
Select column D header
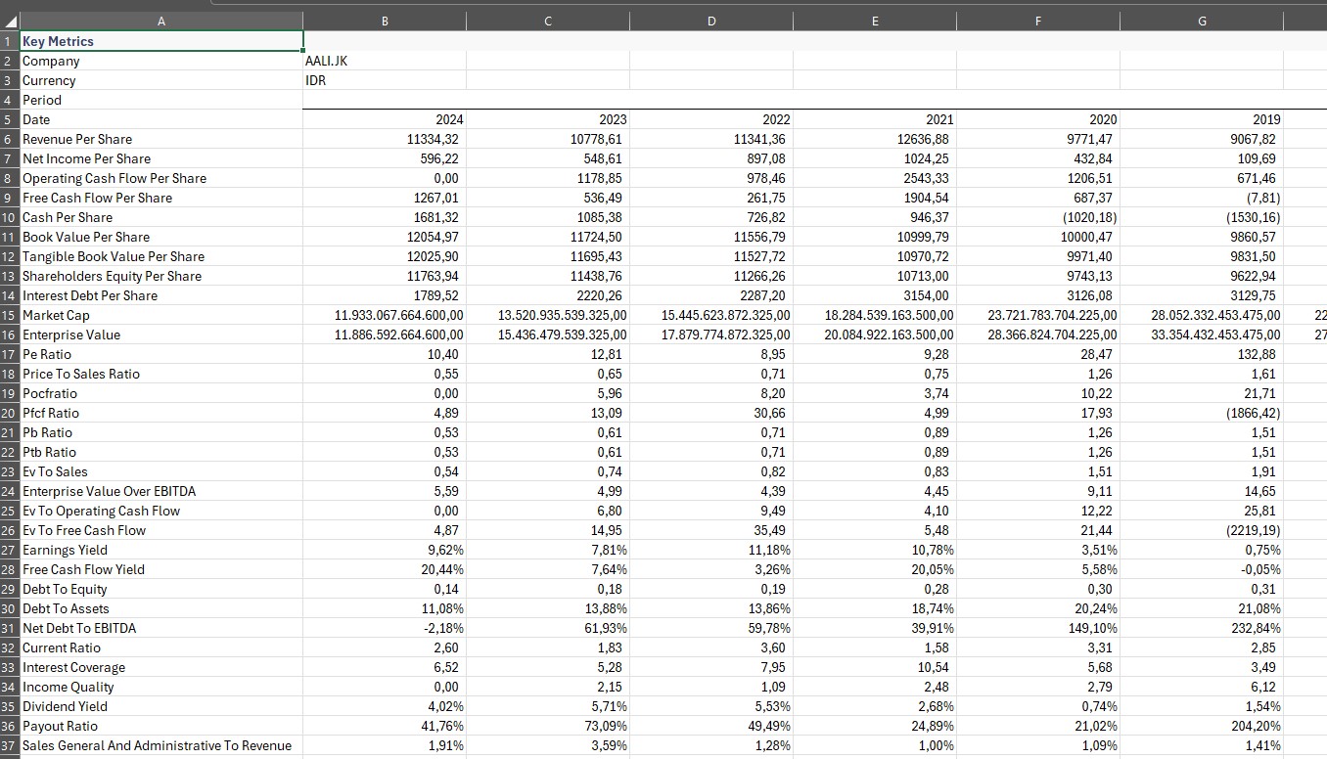click(710, 22)
